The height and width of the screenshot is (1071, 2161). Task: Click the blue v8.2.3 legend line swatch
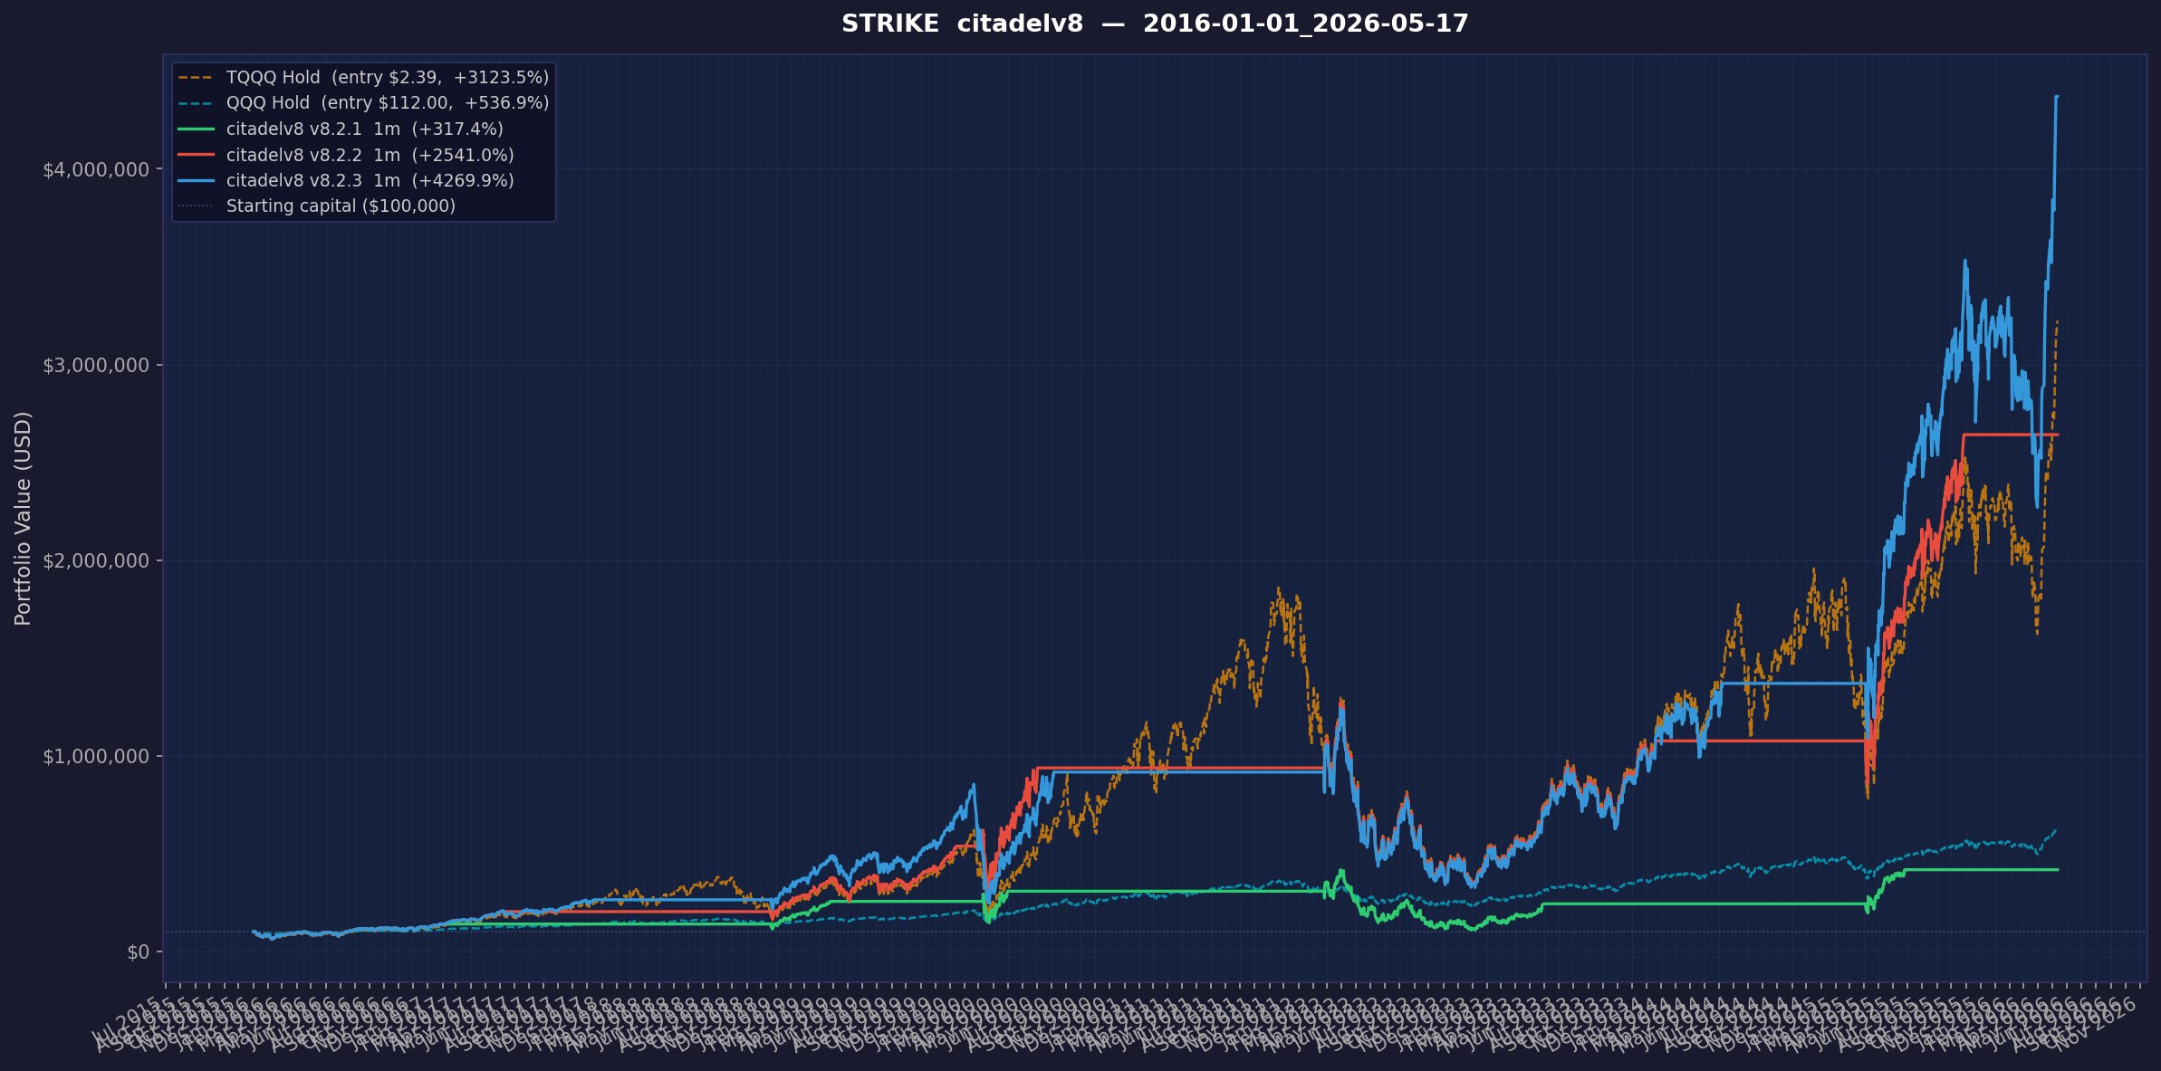pyautogui.click(x=197, y=181)
